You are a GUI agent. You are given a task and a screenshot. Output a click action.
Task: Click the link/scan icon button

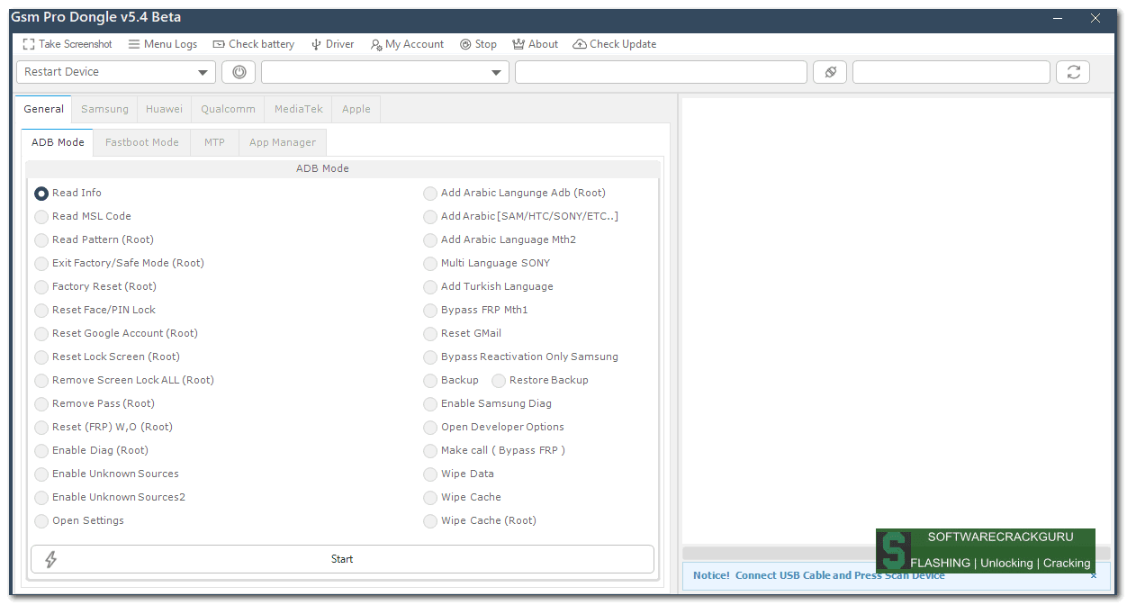(830, 72)
